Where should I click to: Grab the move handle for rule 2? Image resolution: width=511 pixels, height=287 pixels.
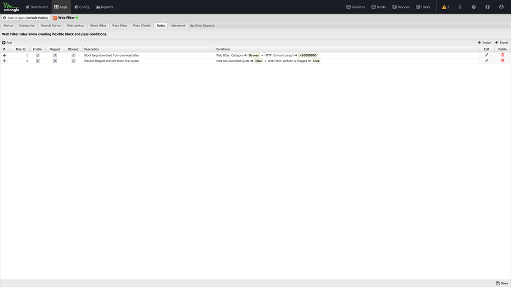pyautogui.click(x=4, y=61)
